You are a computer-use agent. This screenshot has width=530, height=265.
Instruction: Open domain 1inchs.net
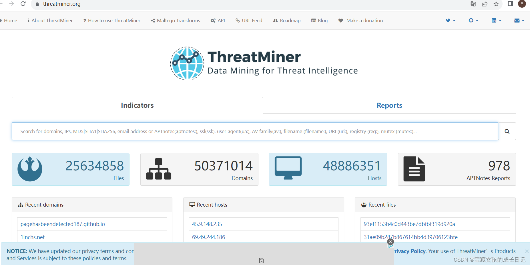tap(33, 237)
